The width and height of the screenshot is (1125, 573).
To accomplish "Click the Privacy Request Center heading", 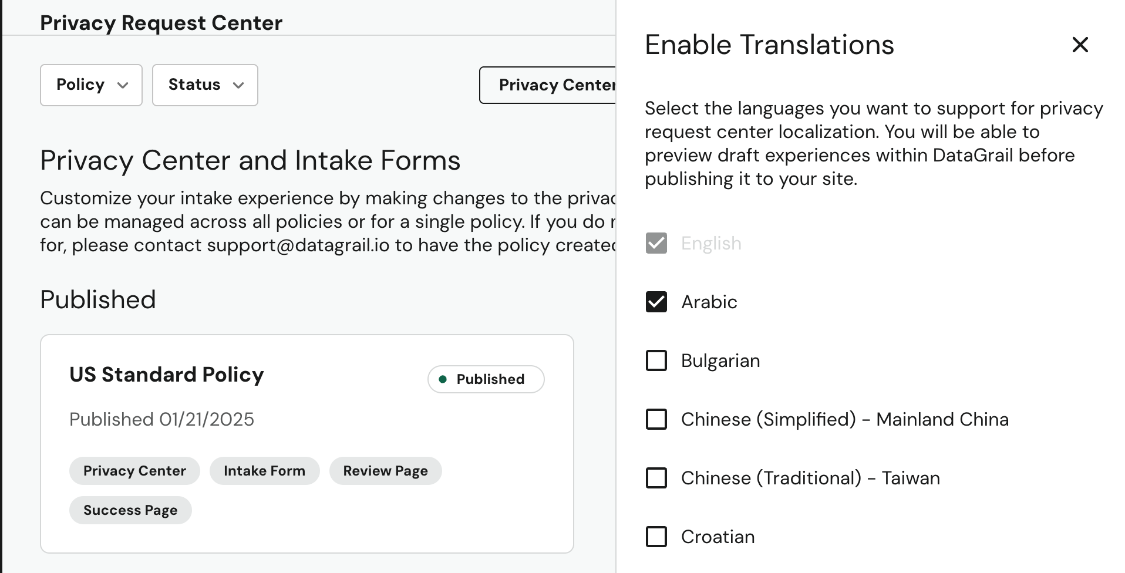I will tap(161, 22).
